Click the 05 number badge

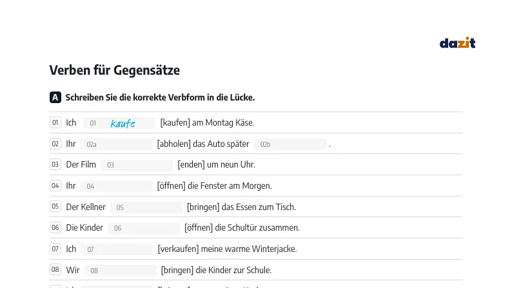(55, 206)
